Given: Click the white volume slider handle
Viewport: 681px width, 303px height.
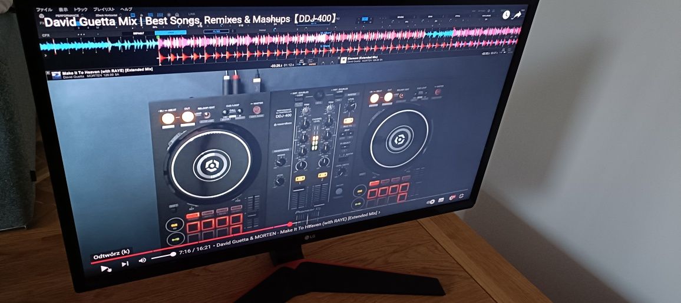Looking at the screenshot, I should (173, 254).
